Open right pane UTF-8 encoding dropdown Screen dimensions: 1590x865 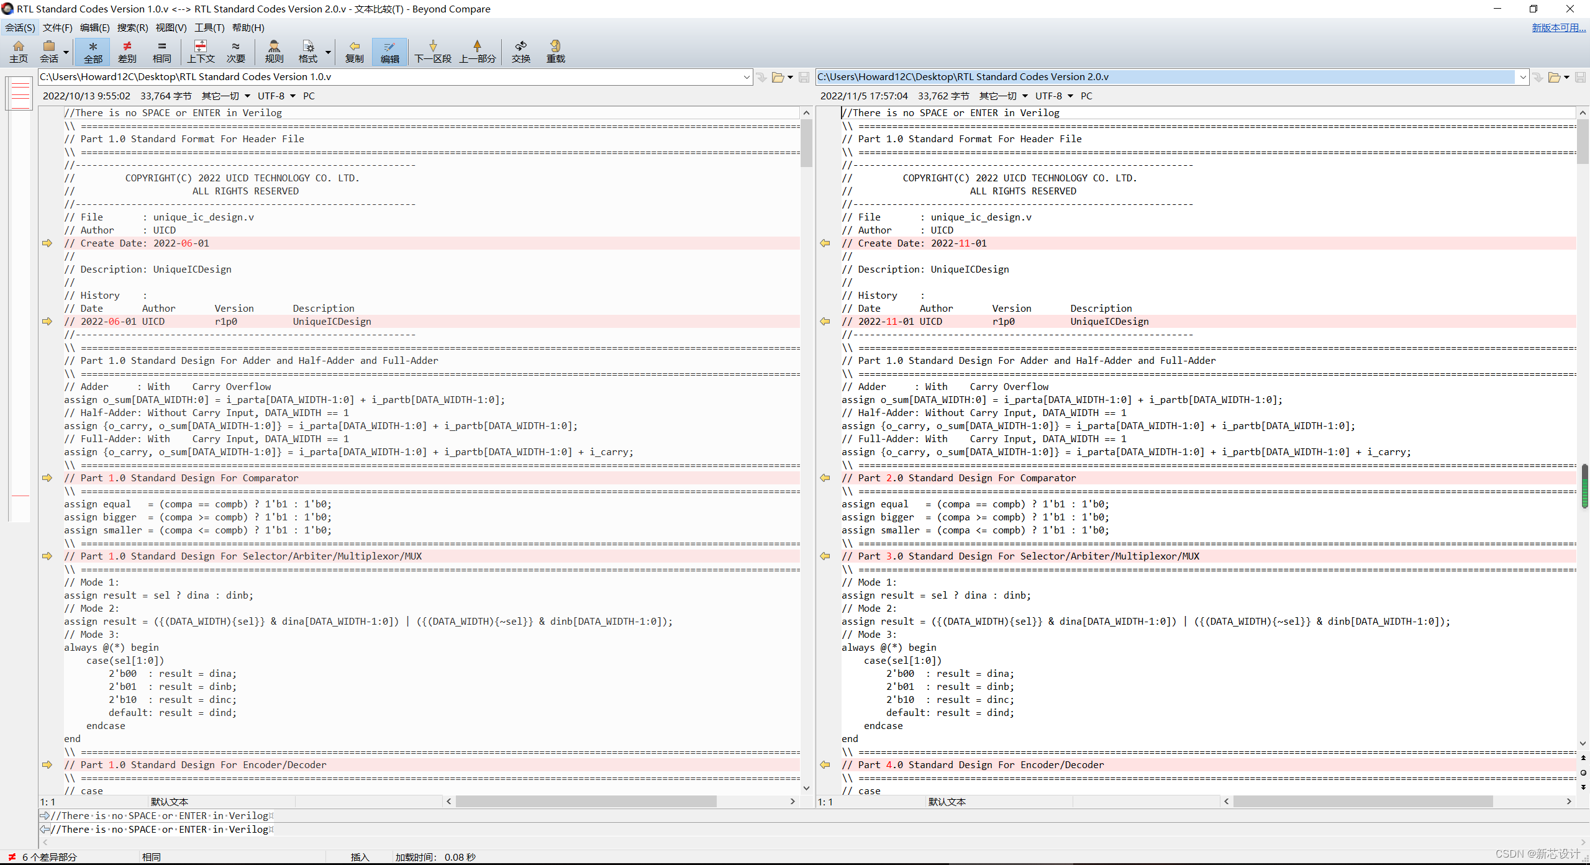(x=1054, y=96)
